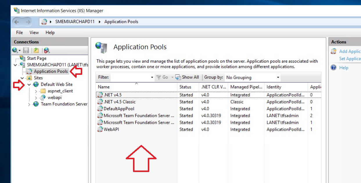
Task: Click the Go filter button
Action: 162,77
